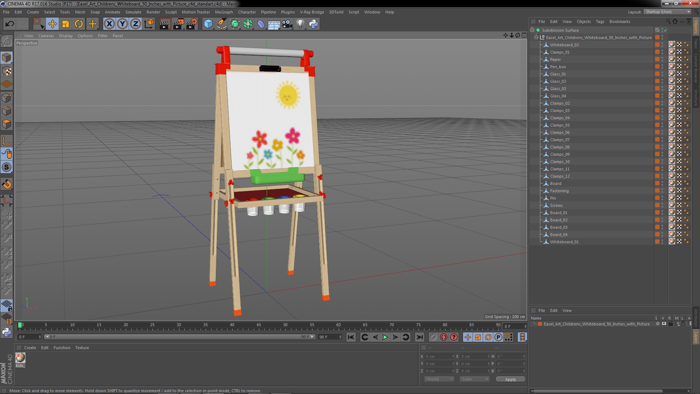
Task: Open the World coordinate system dropdown
Action: (439, 379)
